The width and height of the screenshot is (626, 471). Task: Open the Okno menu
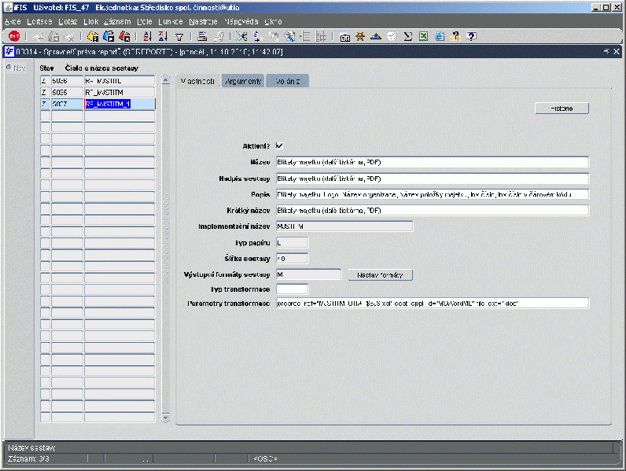[x=273, y=21]
